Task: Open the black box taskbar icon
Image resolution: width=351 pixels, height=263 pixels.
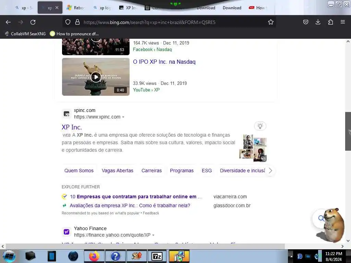Action: [x=30, y=256]
